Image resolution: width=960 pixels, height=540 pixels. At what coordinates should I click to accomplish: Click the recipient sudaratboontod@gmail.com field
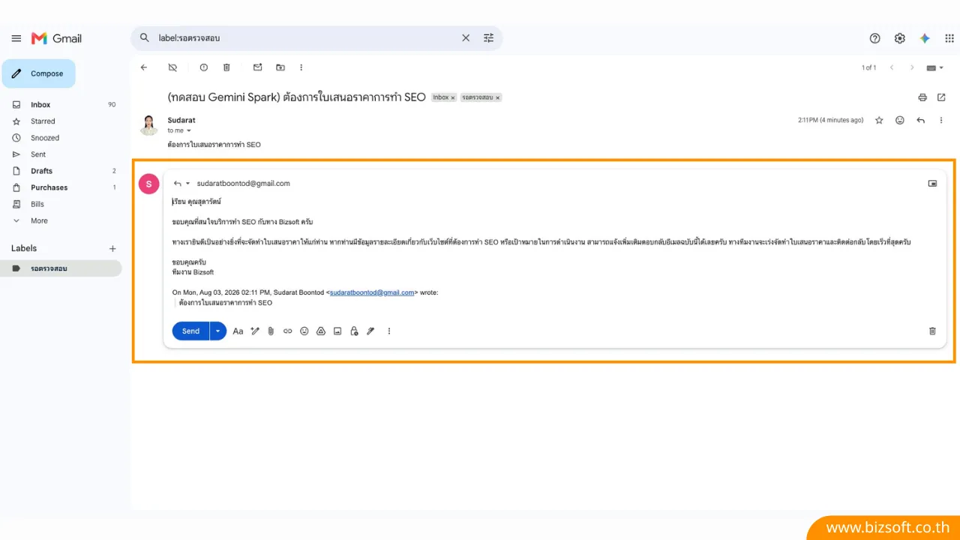[243, 183]
